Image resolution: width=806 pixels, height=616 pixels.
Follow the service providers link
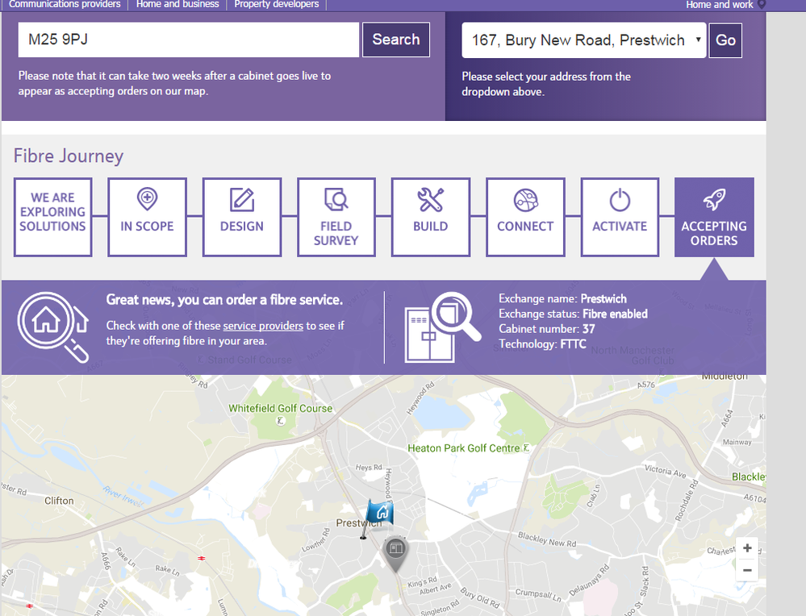tap(263, 326)
